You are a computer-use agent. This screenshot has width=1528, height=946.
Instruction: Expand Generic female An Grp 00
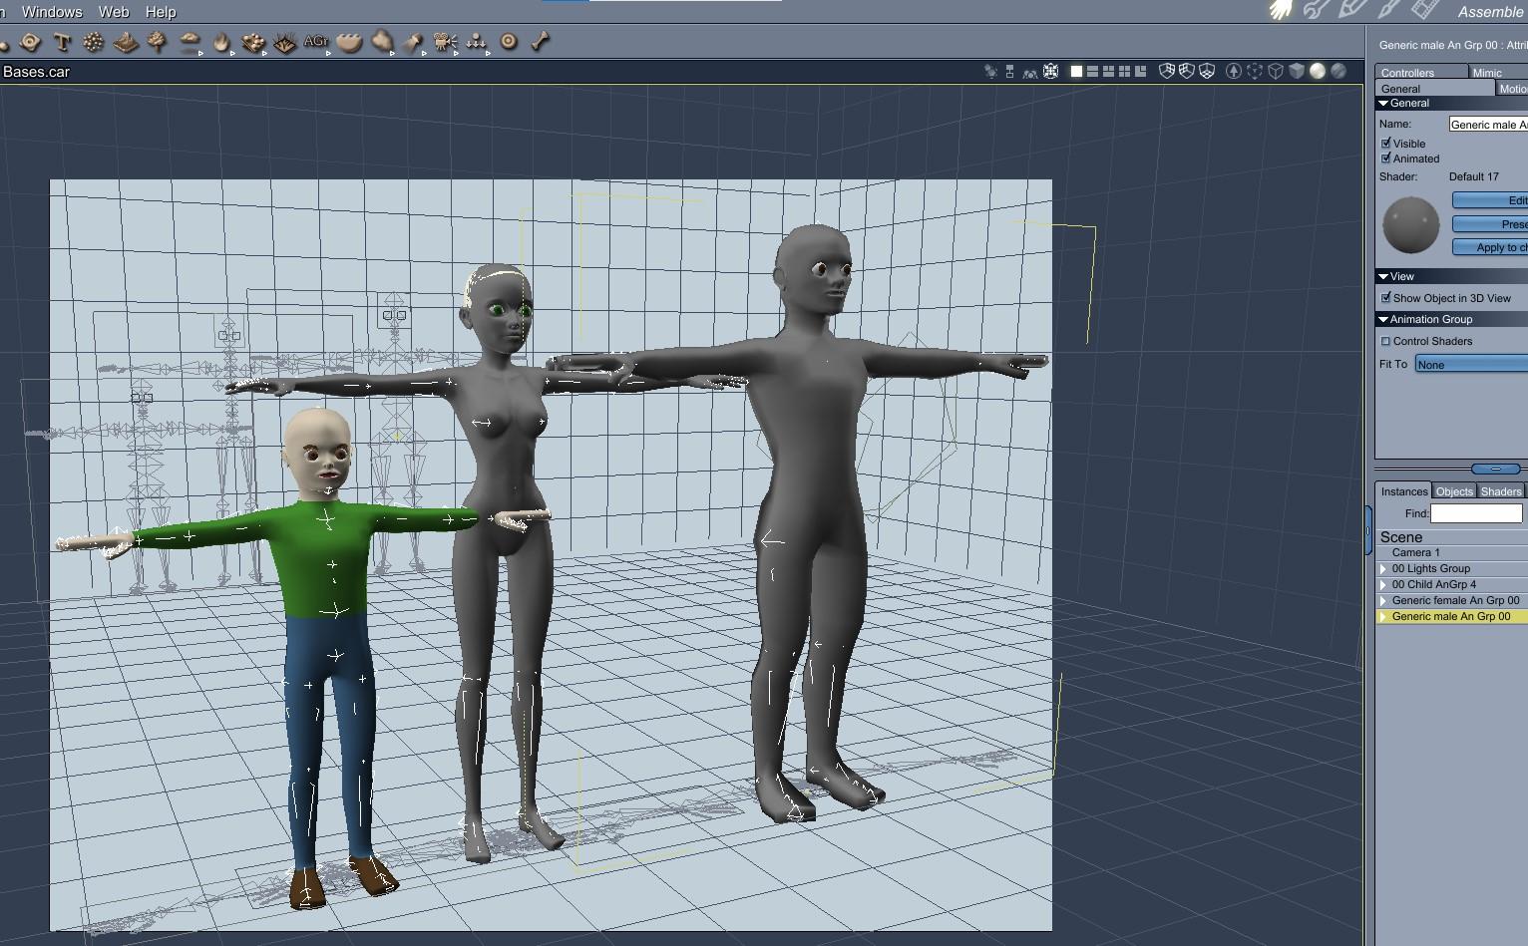(x=1383, y=601)
